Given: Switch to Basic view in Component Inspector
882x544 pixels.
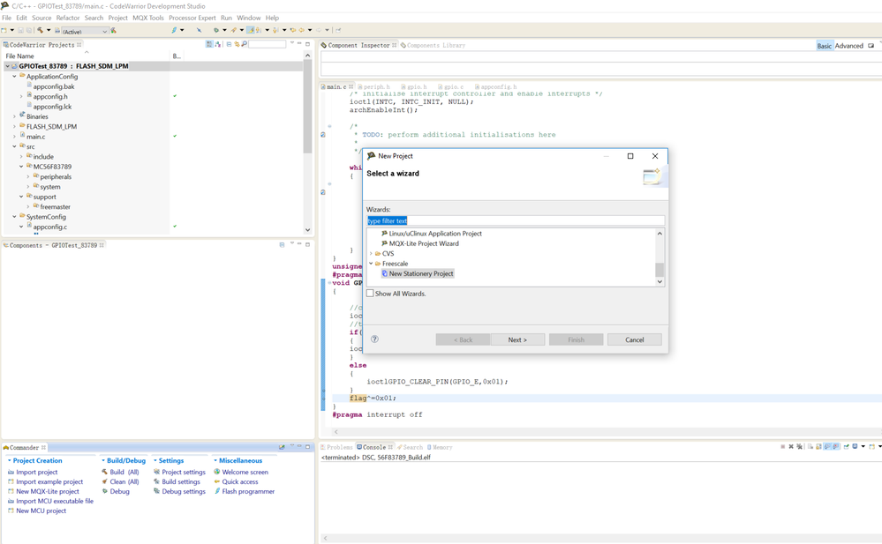Looking at the screenshot, I should pyautogui.click(x=824, y=46).
